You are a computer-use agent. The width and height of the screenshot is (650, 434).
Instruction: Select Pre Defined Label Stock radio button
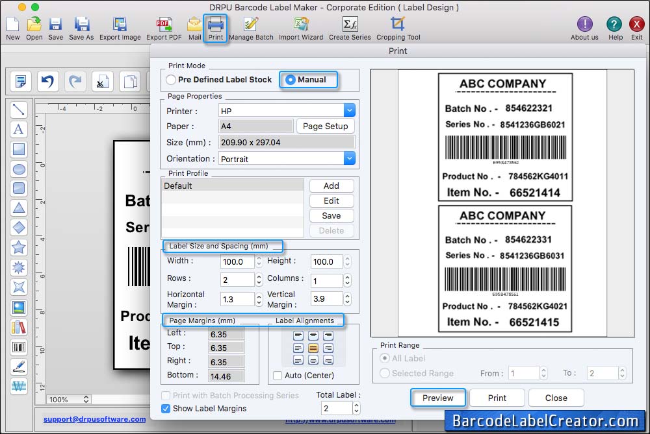(x=171, y=80)
